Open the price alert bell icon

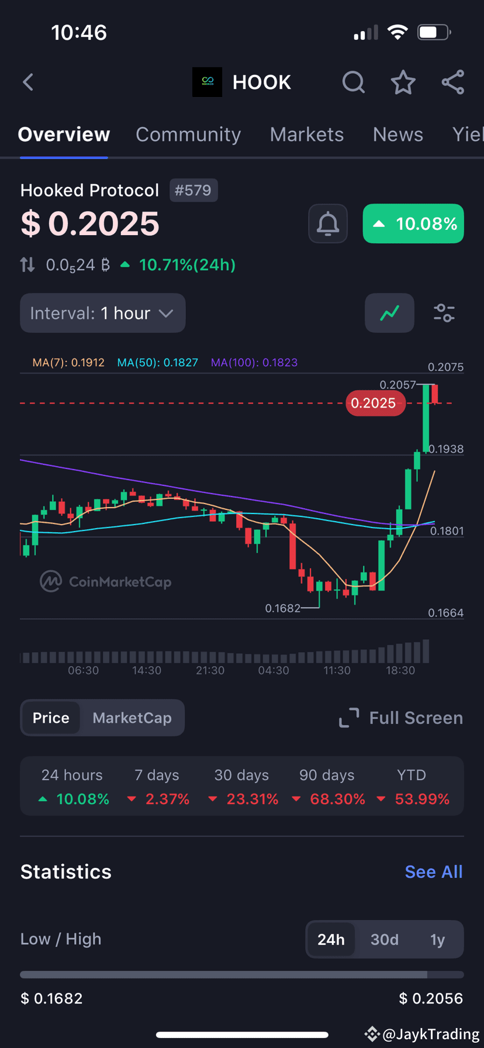(x=327, y=223)
